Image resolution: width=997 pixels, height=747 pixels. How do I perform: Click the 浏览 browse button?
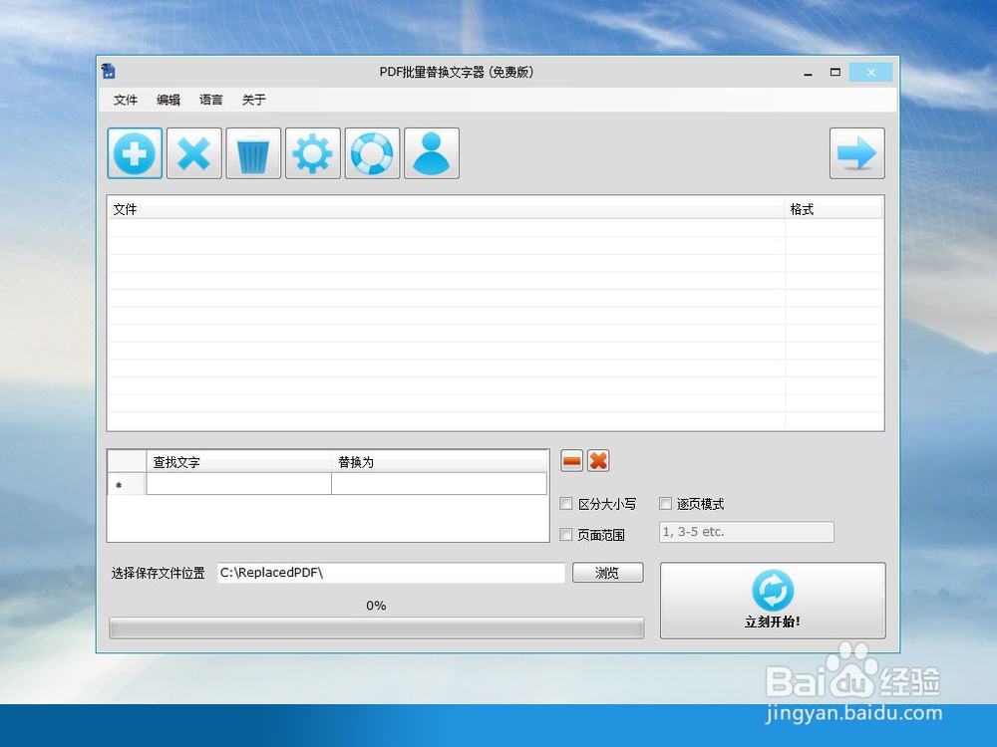[x=607, y=573]
